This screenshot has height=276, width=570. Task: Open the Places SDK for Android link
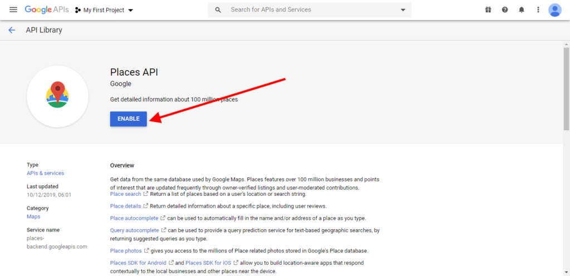[x=138, y=263]
